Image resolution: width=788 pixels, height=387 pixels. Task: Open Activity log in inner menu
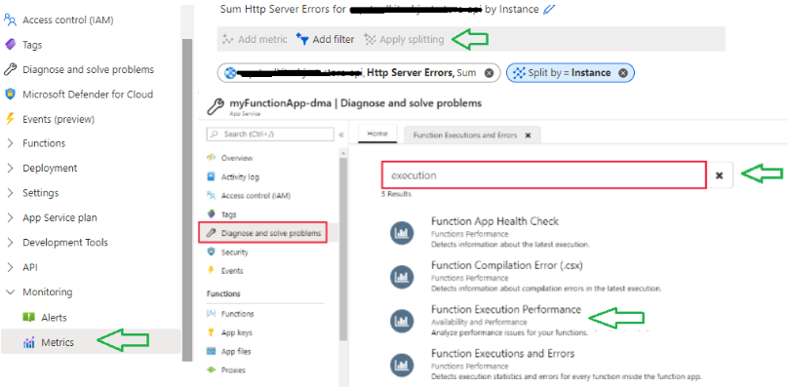(x=240, y=176)
